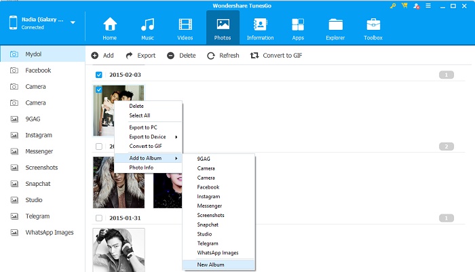Switch to the Apps section icon
This screenshot has height=272, width=475.
coord(297,25)
